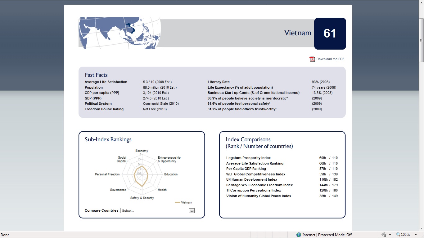This screenshot has height=238, width=424.
Task: Open the Download the PDF link
Action: pos(330,59)
